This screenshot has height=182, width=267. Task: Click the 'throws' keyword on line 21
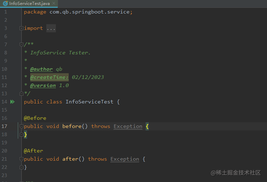point(98,159)
